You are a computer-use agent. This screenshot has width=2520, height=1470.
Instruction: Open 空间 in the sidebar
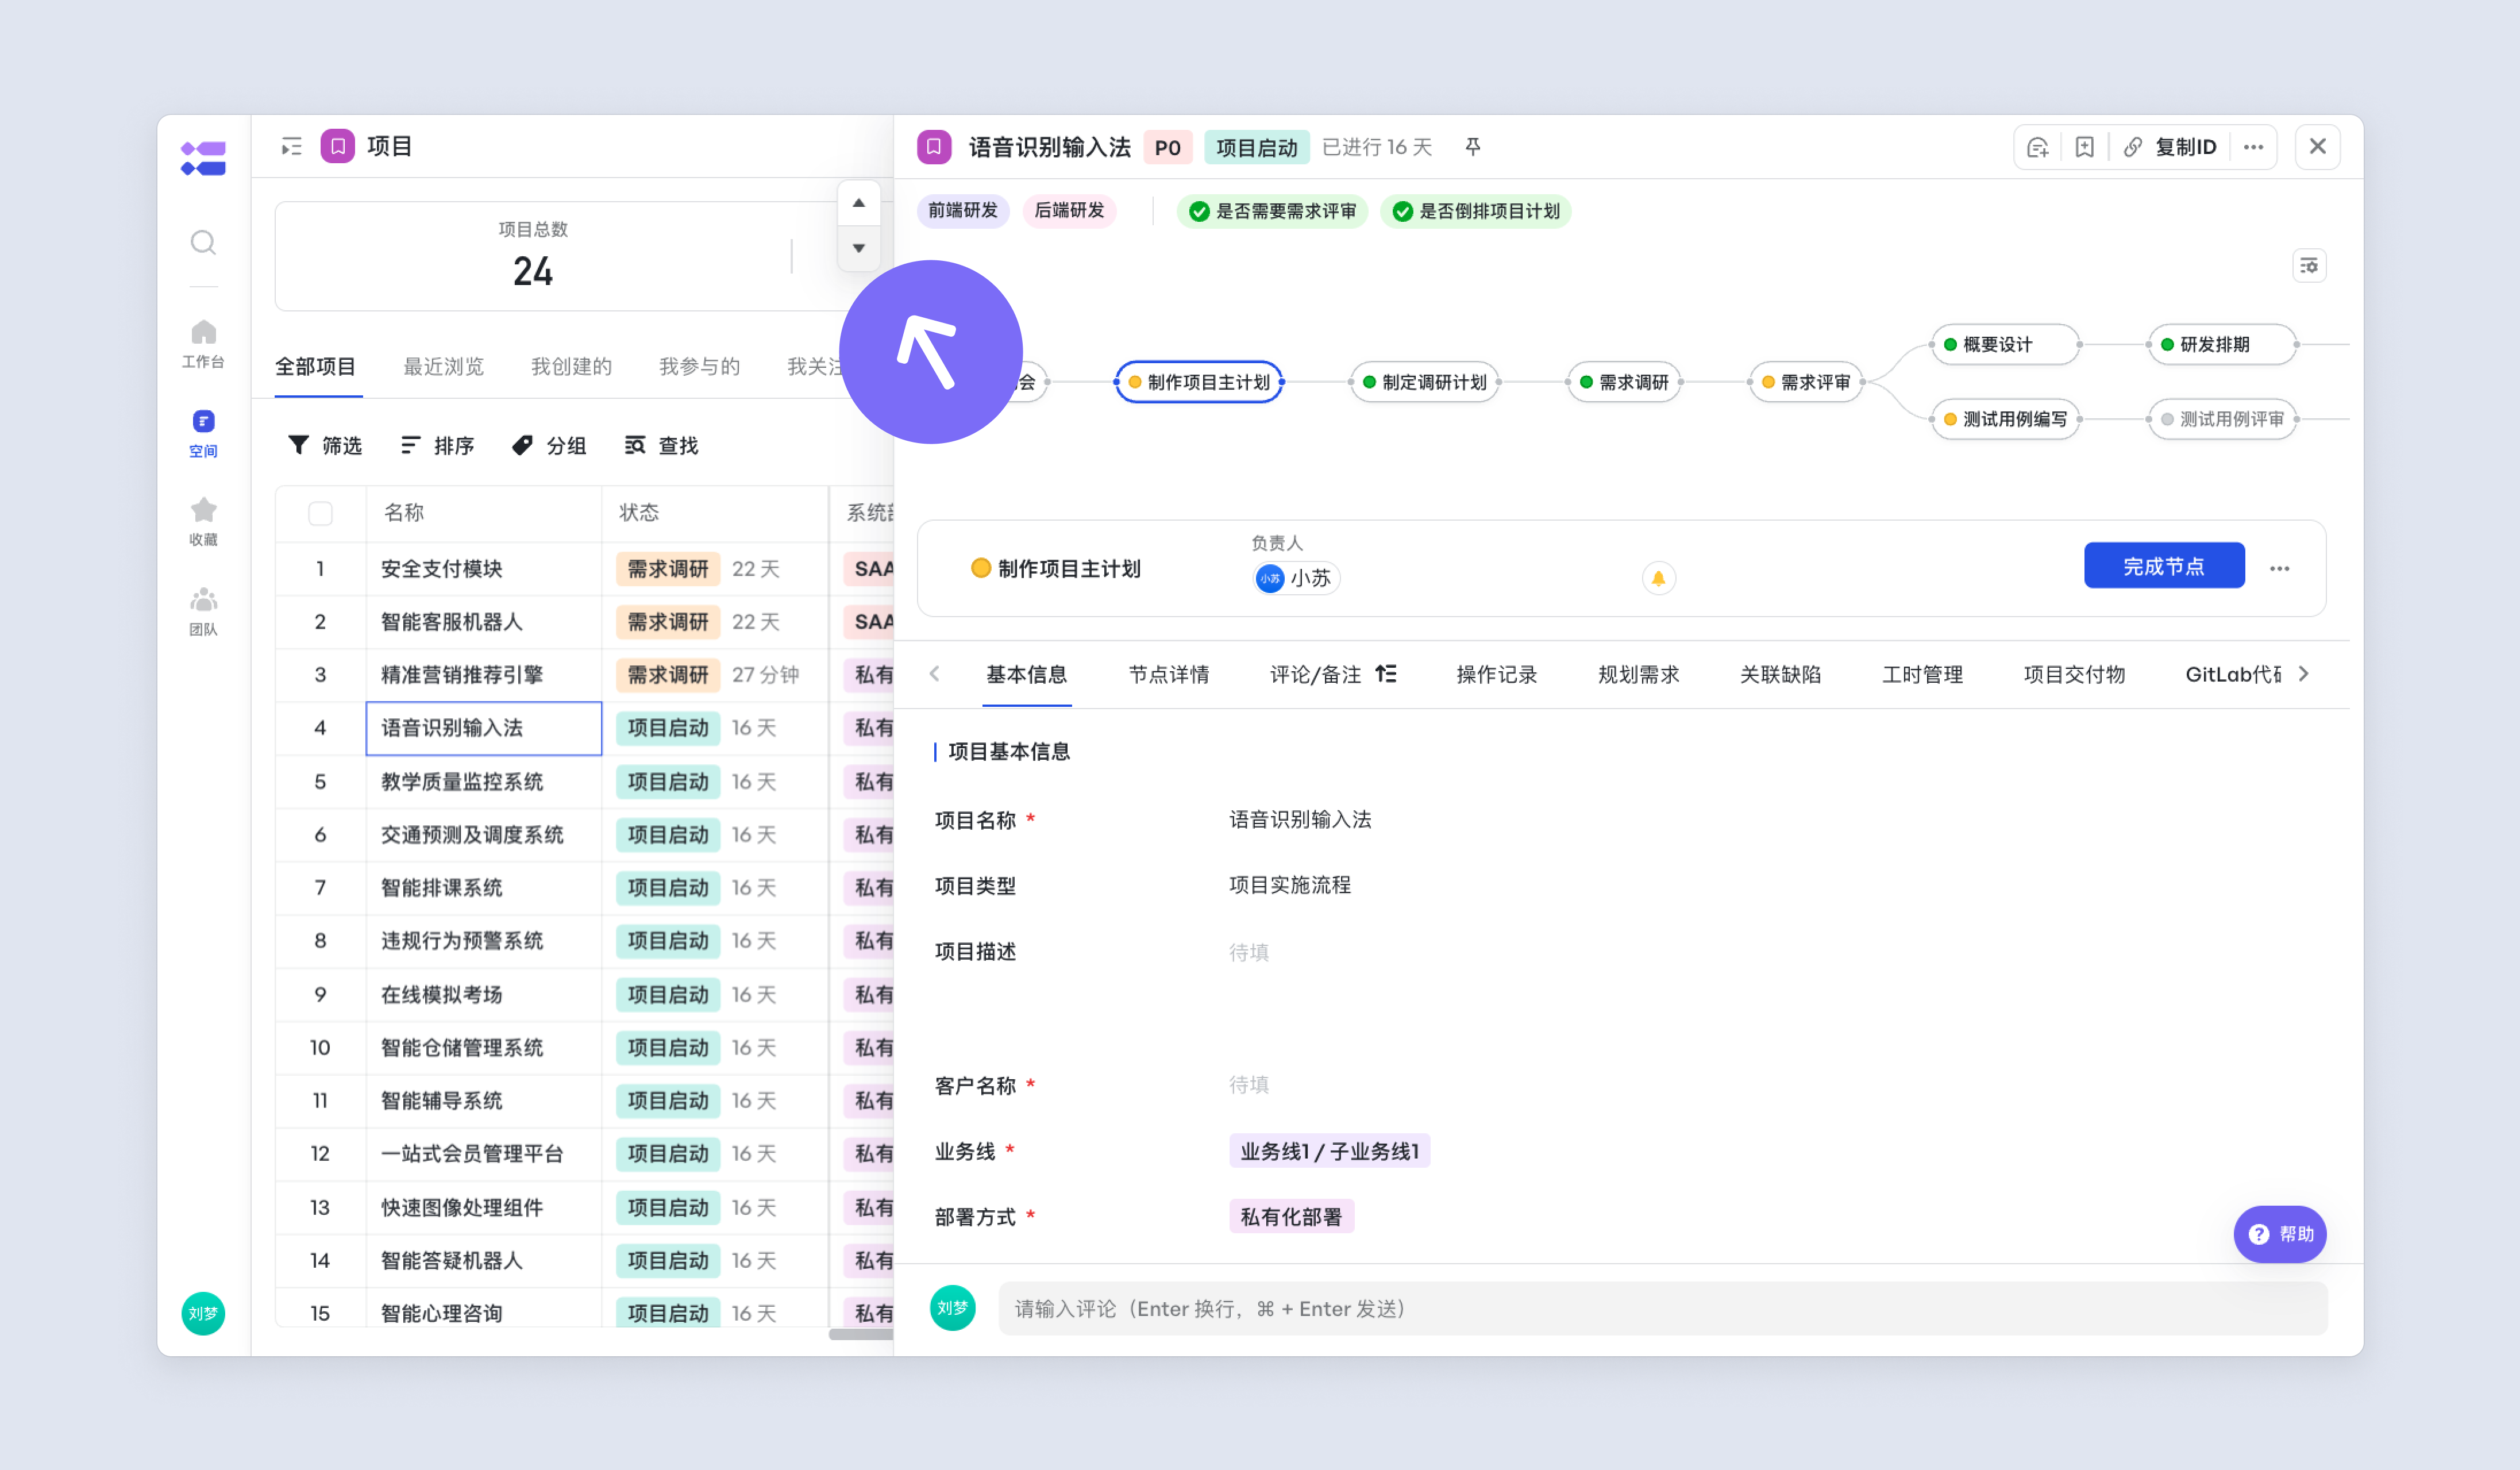203,433
